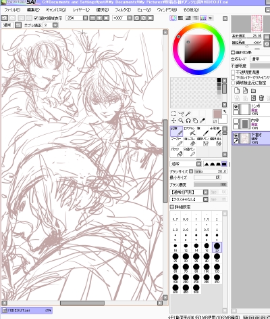Select the rotate view tool

[188, 121]
